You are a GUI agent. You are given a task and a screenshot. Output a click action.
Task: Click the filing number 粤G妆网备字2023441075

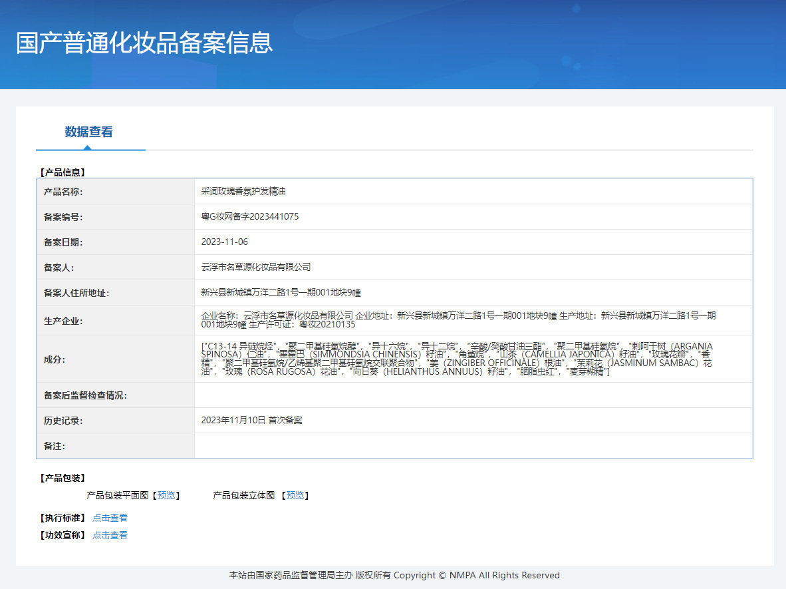(249, 217)
